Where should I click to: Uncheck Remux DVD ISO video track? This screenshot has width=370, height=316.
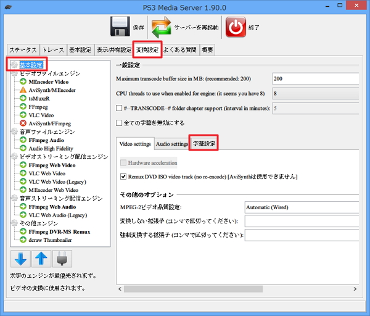[123, 177]
